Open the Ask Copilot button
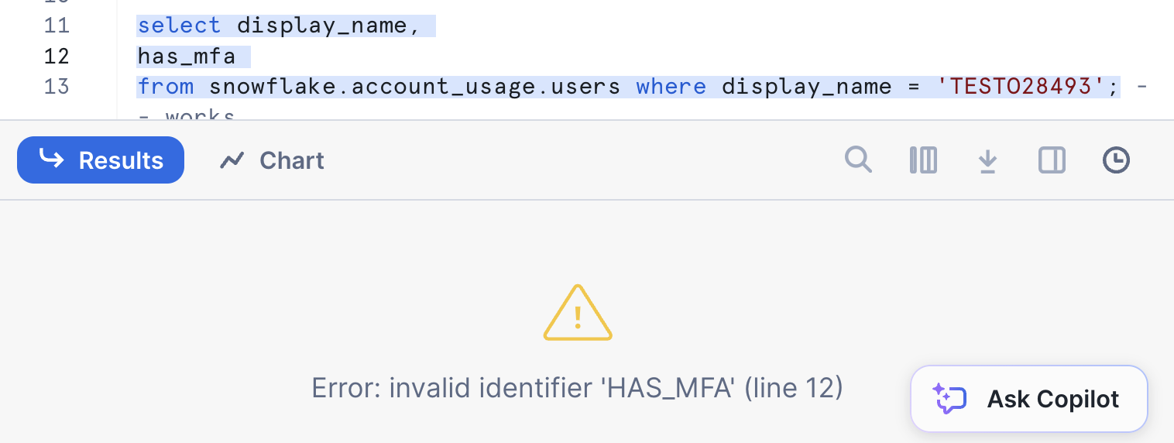Screen dimensions: 1174x443 point(1028,399)
